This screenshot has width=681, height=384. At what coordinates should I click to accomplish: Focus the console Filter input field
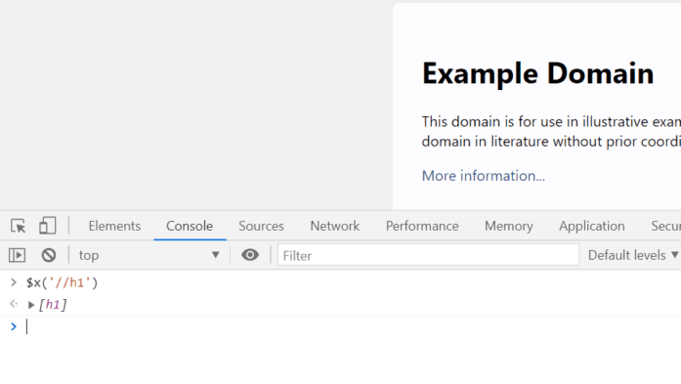click(x=428, y=255)
